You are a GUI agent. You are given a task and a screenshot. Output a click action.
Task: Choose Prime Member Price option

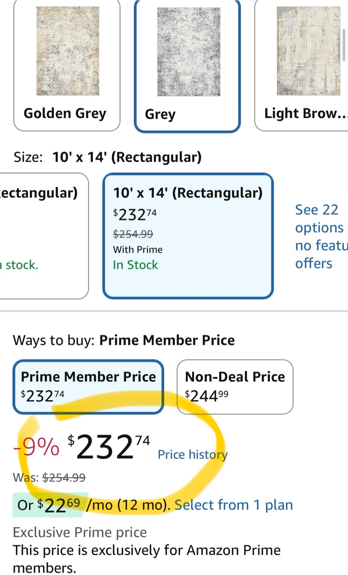(x=88, y=387)
